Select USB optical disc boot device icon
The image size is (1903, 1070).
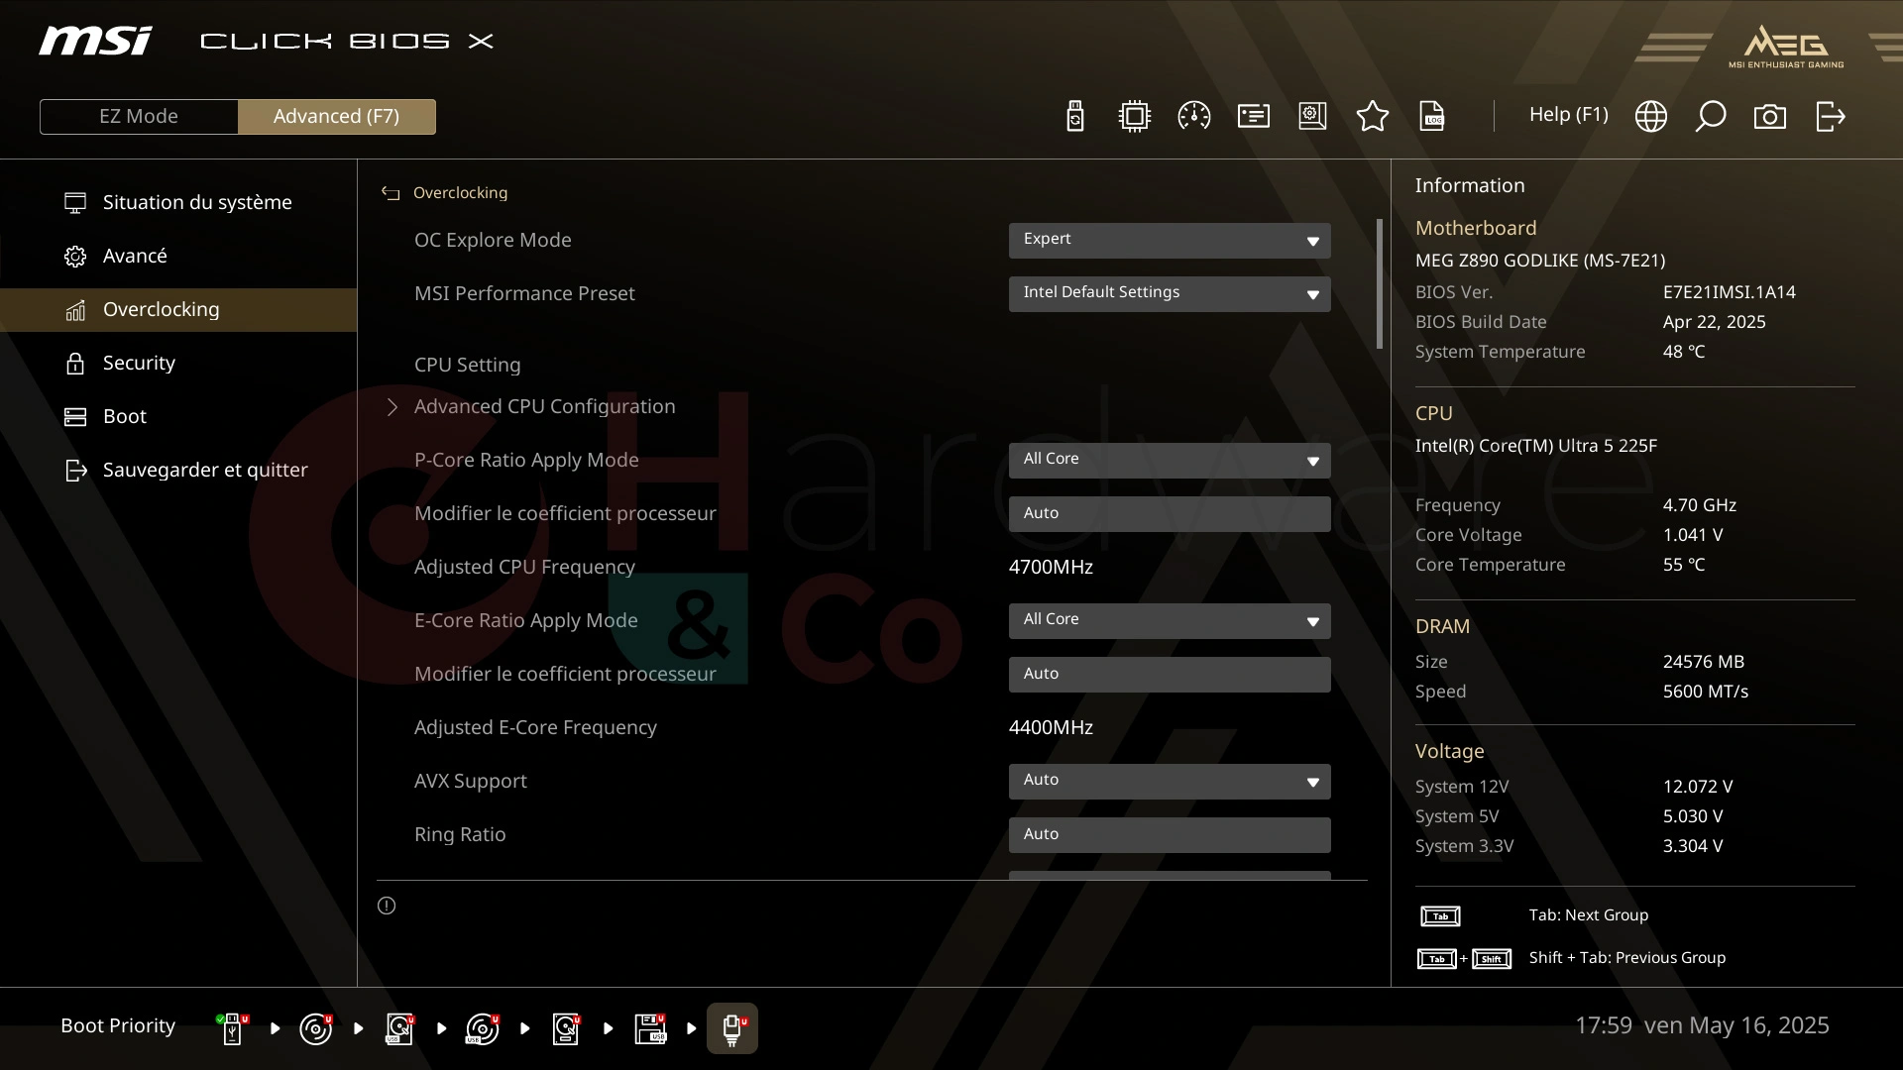[x=482, y=1028]
